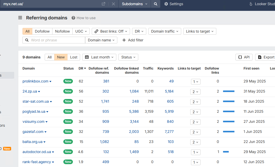Open Domain name search scope dropdown

pos(101,40)
